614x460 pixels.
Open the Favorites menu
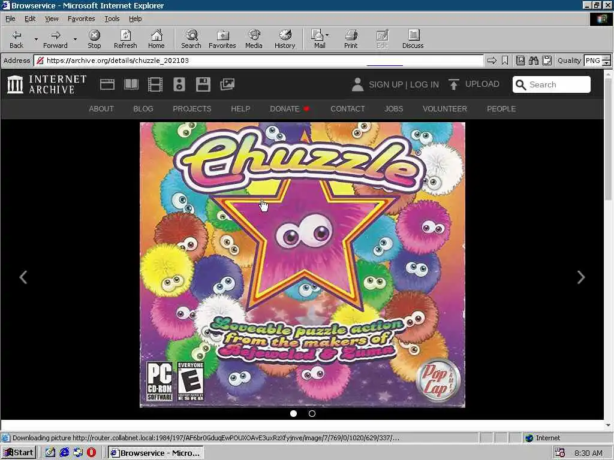click(x=81, y=19)
